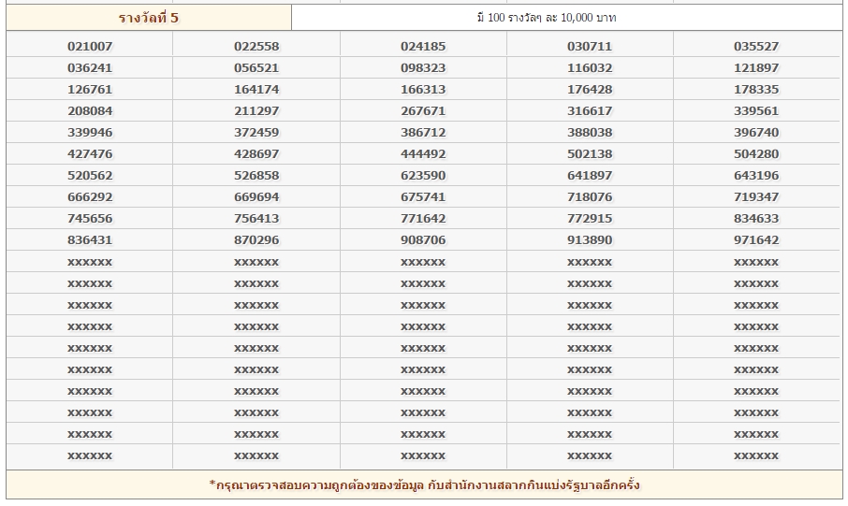Click on number 836431
The width and height of the screenshot is (848, 506).
90,240
